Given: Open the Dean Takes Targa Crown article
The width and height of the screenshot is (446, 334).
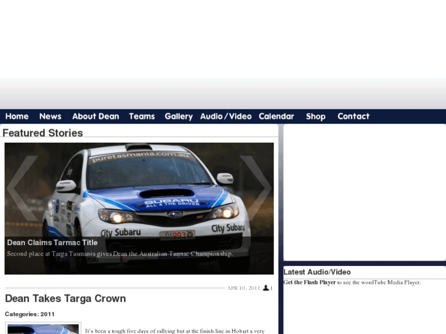Looking at the screenshot, I should [66, 298].
